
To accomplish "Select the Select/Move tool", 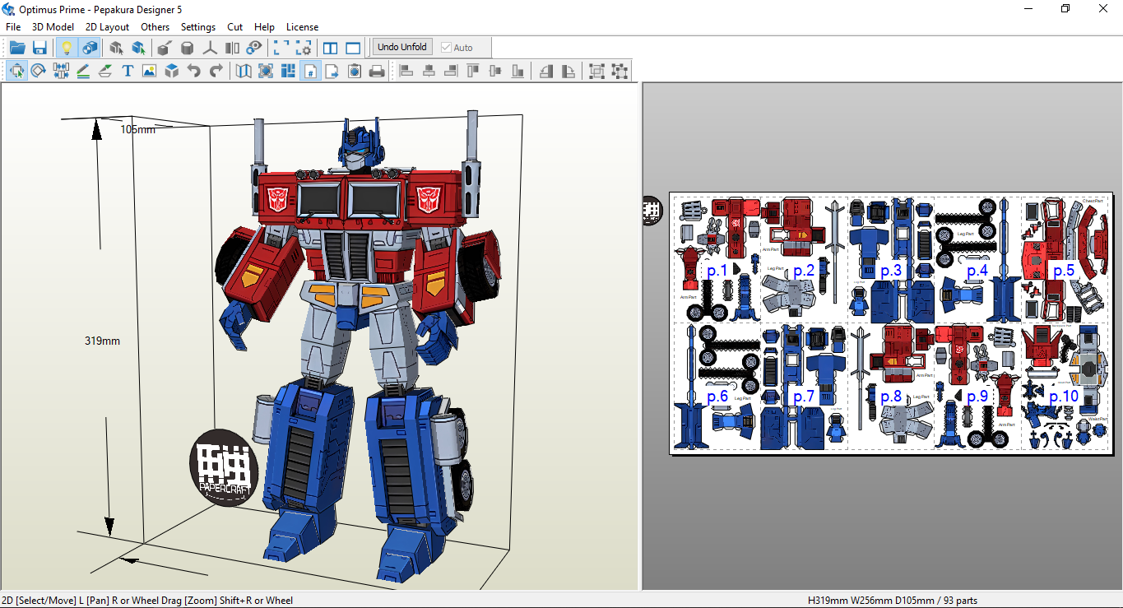I will [16, 71].
